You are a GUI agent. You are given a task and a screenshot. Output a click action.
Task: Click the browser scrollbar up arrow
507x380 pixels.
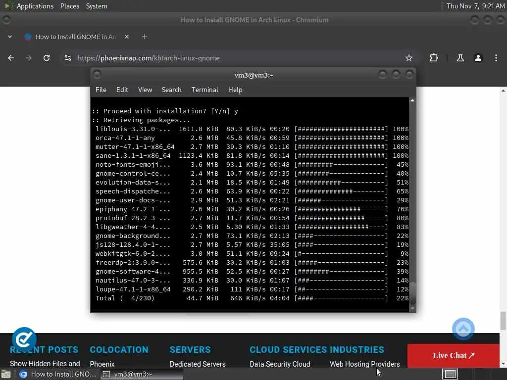click(503, 91)
